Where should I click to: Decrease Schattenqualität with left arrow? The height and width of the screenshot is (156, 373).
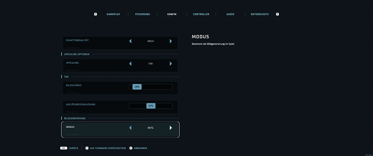pyautogui.click(x=130, y=41)
